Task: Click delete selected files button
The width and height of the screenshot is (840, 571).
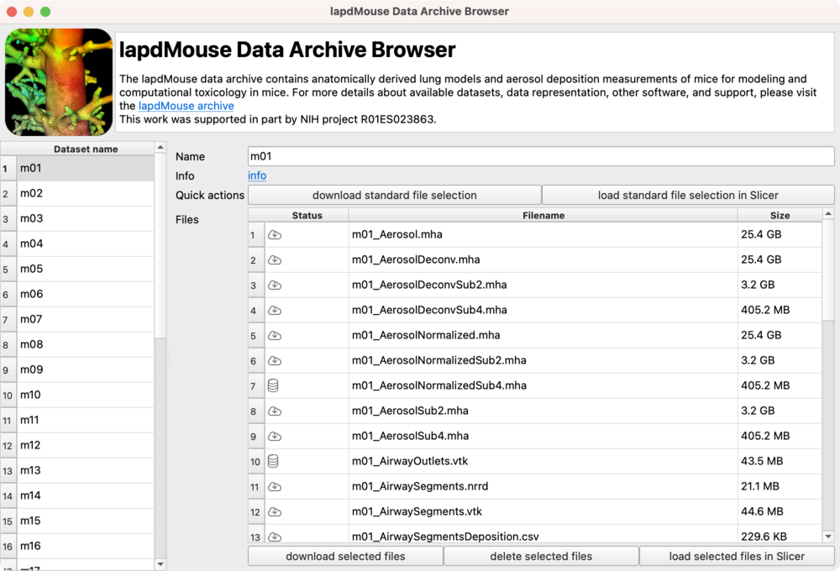Action: point(541,556)
